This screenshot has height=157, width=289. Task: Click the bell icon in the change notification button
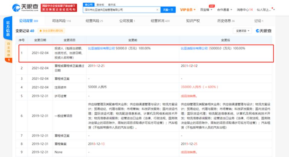(x=41, y=31)
